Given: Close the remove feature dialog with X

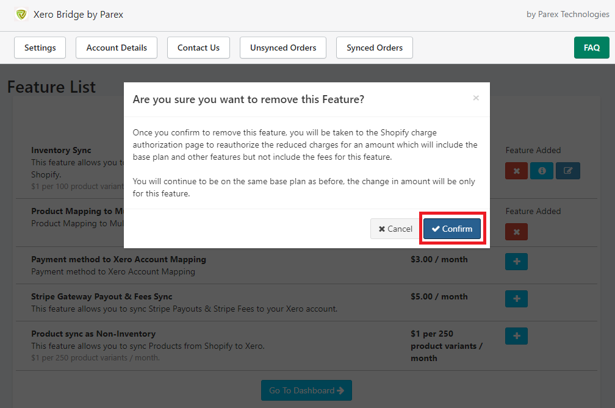Looking at the screenshot, I should click(476, 98).
